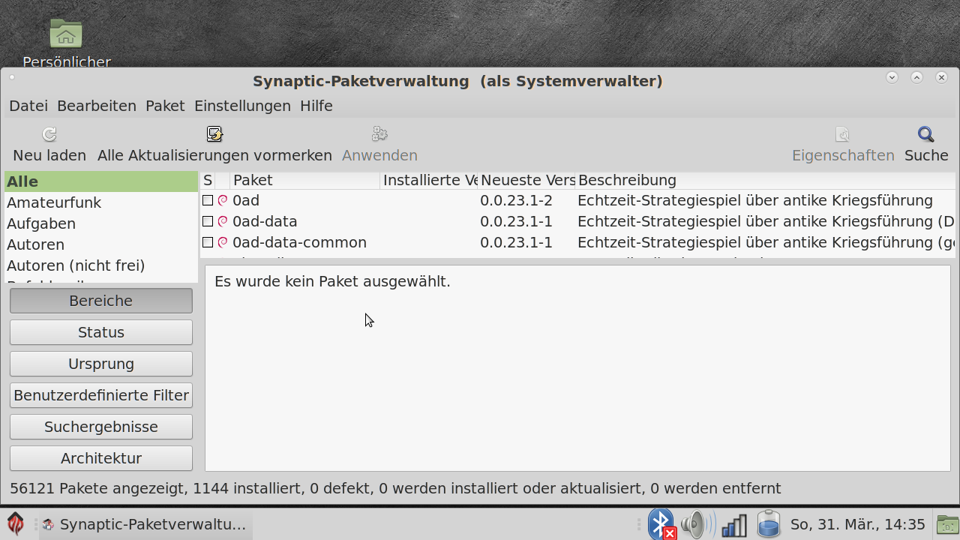Click the Bluetooth tray icon
Image resolution: width=960 pixels, height=540 pixels.
[x=661, y=524]
